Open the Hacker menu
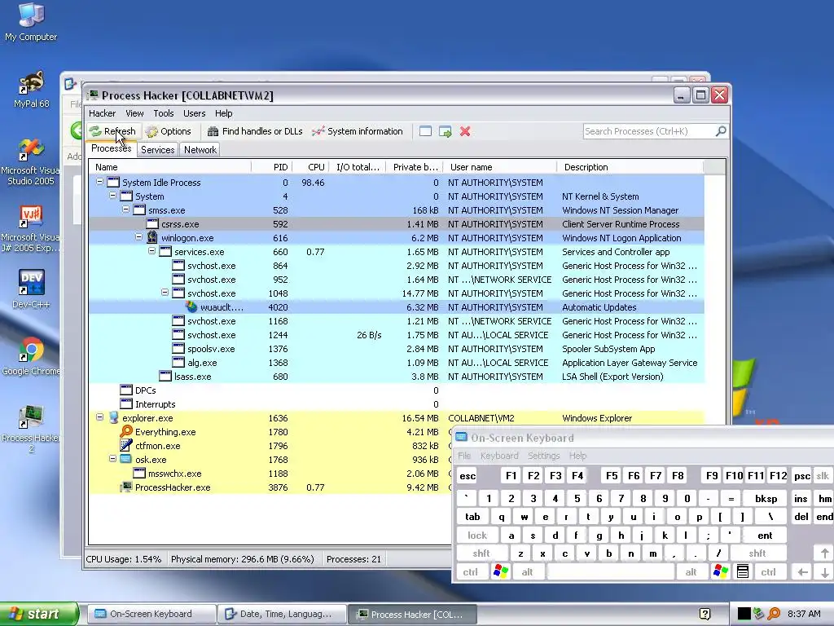This screenshot has height=626, width=834. tap(102, 113)
